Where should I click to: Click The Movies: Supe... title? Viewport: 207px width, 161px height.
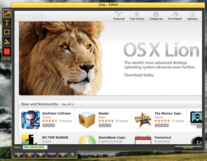click(x=169, y=113)
